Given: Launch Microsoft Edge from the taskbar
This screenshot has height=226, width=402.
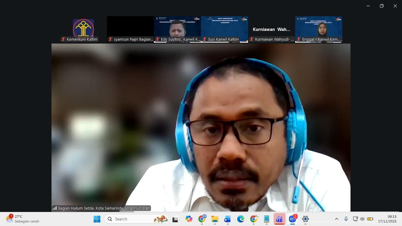Looking at the screenshot, I should [241, 219].
